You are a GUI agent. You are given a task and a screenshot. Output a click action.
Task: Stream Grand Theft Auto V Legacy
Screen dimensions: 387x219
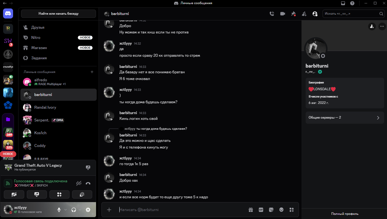(88, 167)
